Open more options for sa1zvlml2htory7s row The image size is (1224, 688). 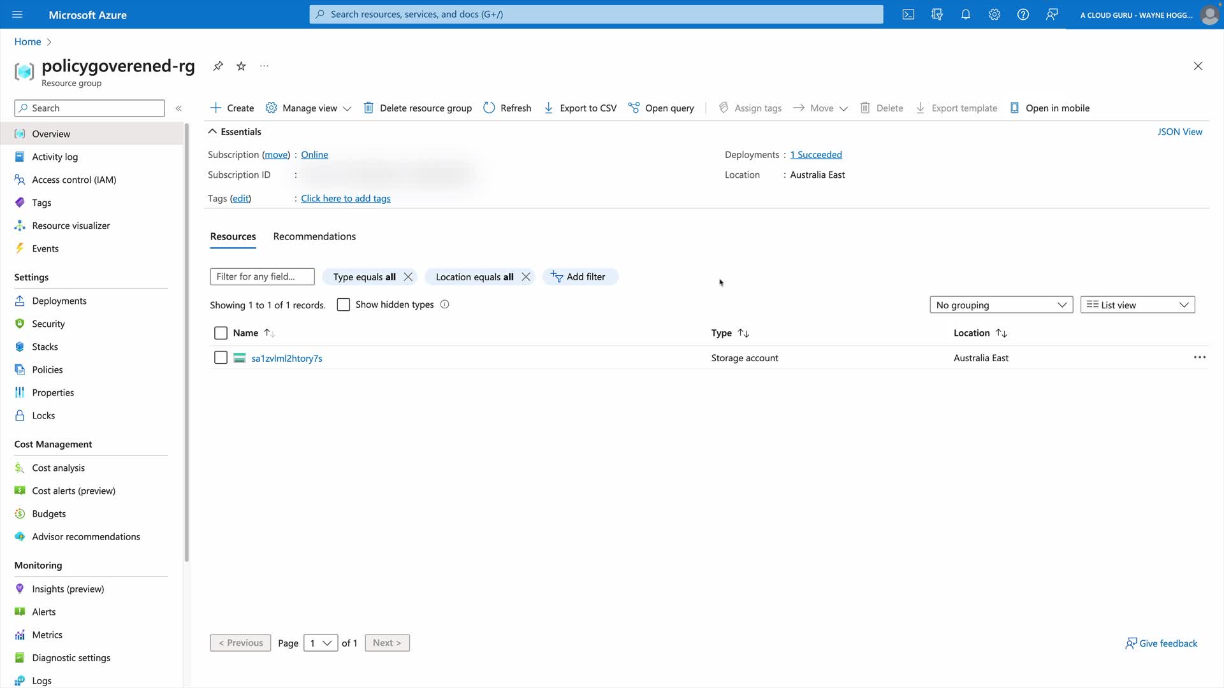click(x=1199, y=357)
